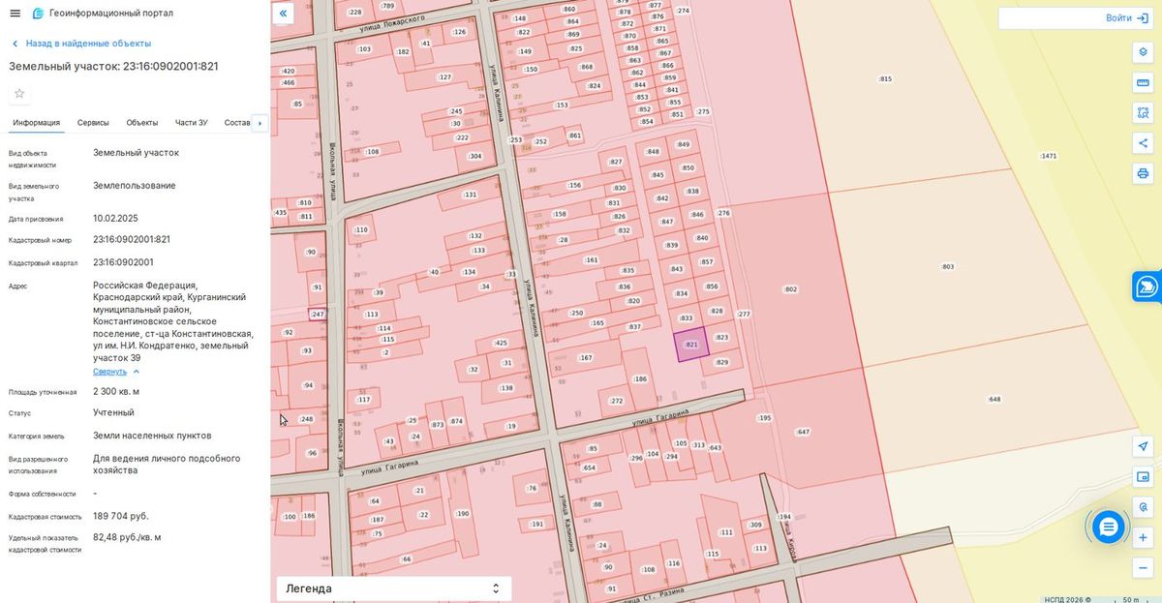Click the Земли населенных пунктов value
1162x603 pixels.
[x=152, y=436]
